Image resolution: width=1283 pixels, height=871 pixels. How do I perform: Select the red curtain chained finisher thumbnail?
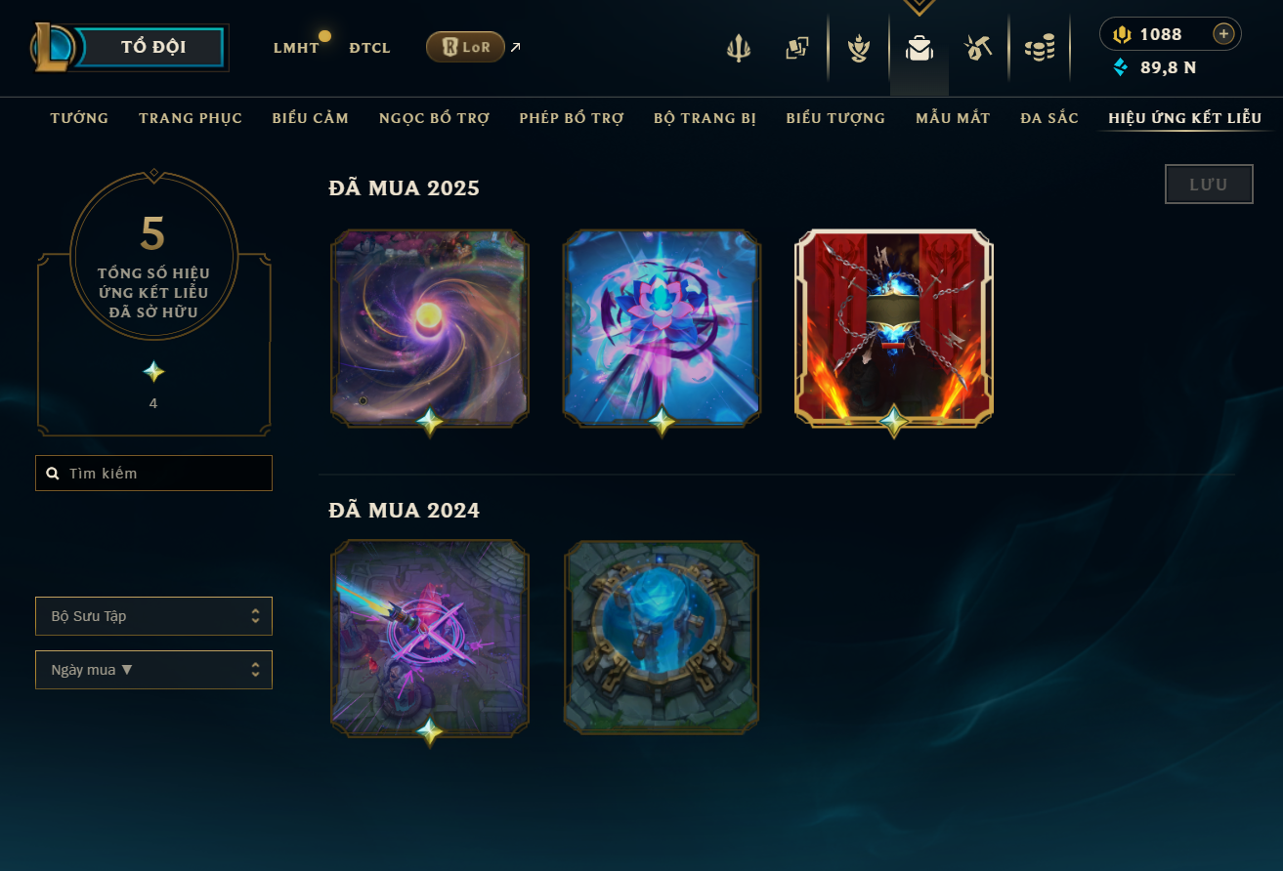click(894, 328)
